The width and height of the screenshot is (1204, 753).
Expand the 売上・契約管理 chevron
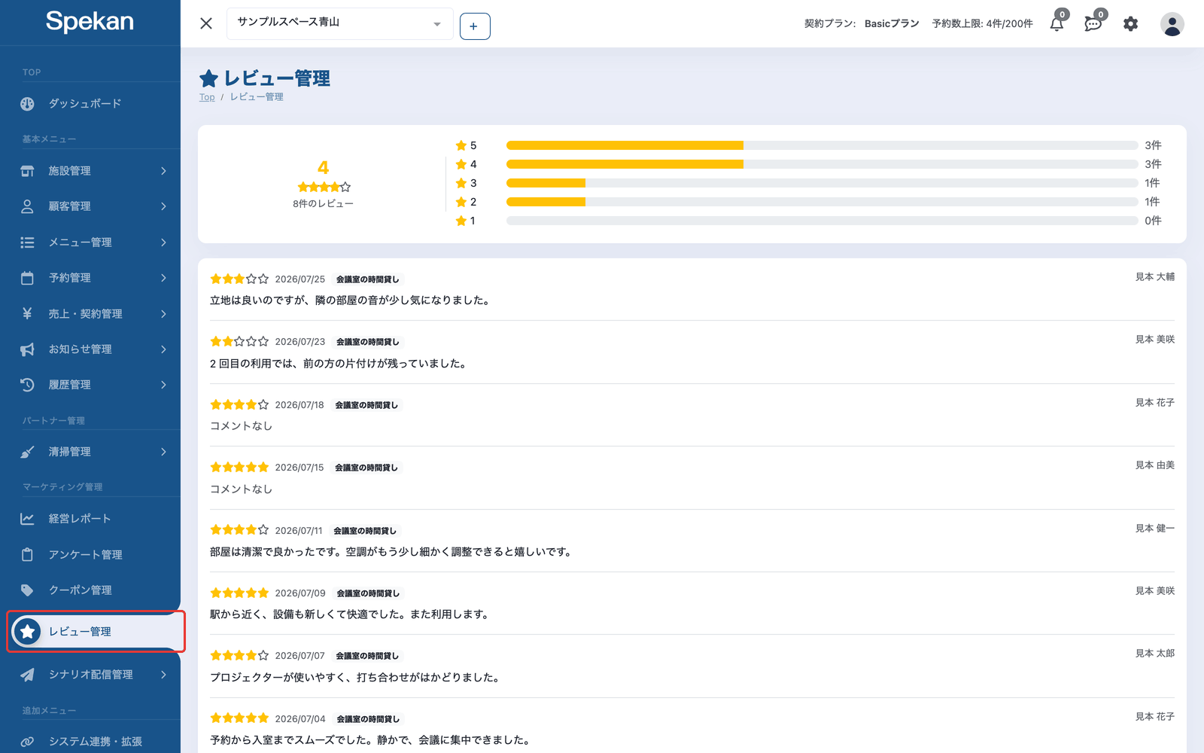pos(163,313)
